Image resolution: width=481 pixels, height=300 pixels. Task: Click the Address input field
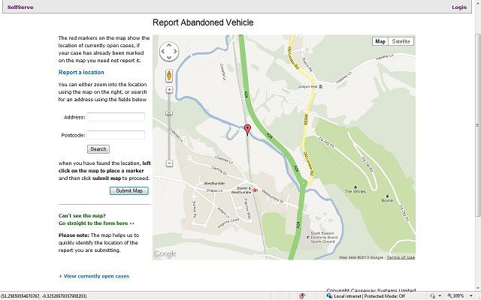pyautogui.click(x=116, y=117)
